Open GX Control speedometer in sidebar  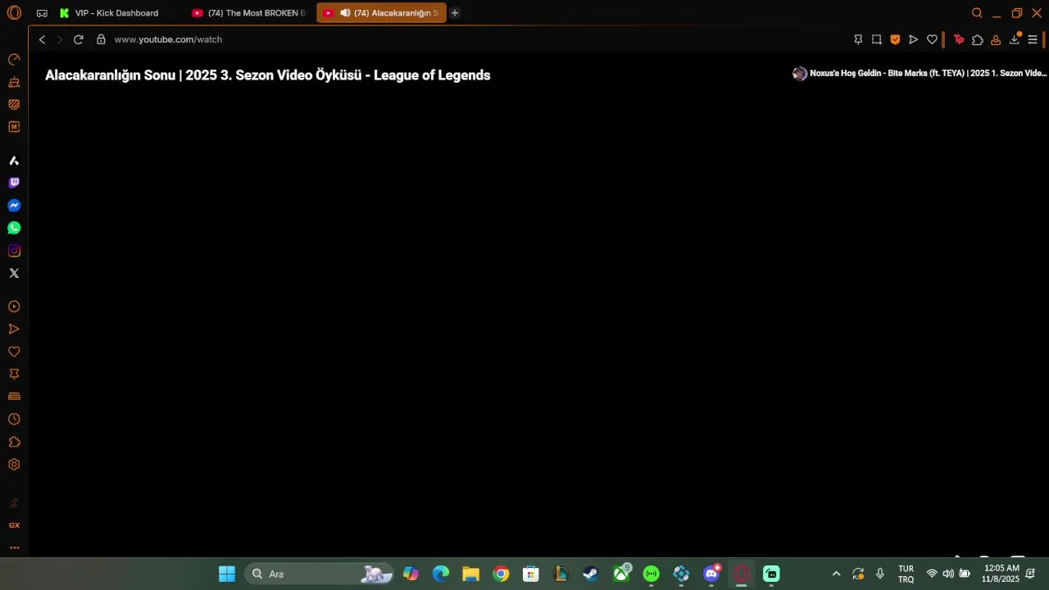point(14,60)
